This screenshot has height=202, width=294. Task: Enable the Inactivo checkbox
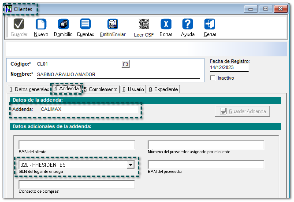click(x=213, y=78)
